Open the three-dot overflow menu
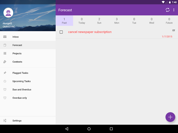Screen dimensions: 178x133 (x=174, y=10)
